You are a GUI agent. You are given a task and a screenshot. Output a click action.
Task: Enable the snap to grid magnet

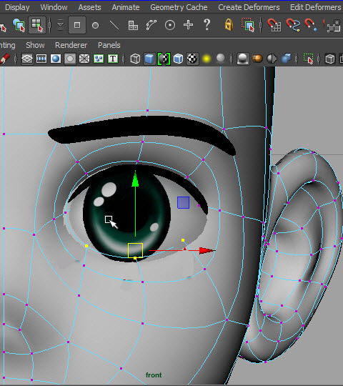coord(274,25)
